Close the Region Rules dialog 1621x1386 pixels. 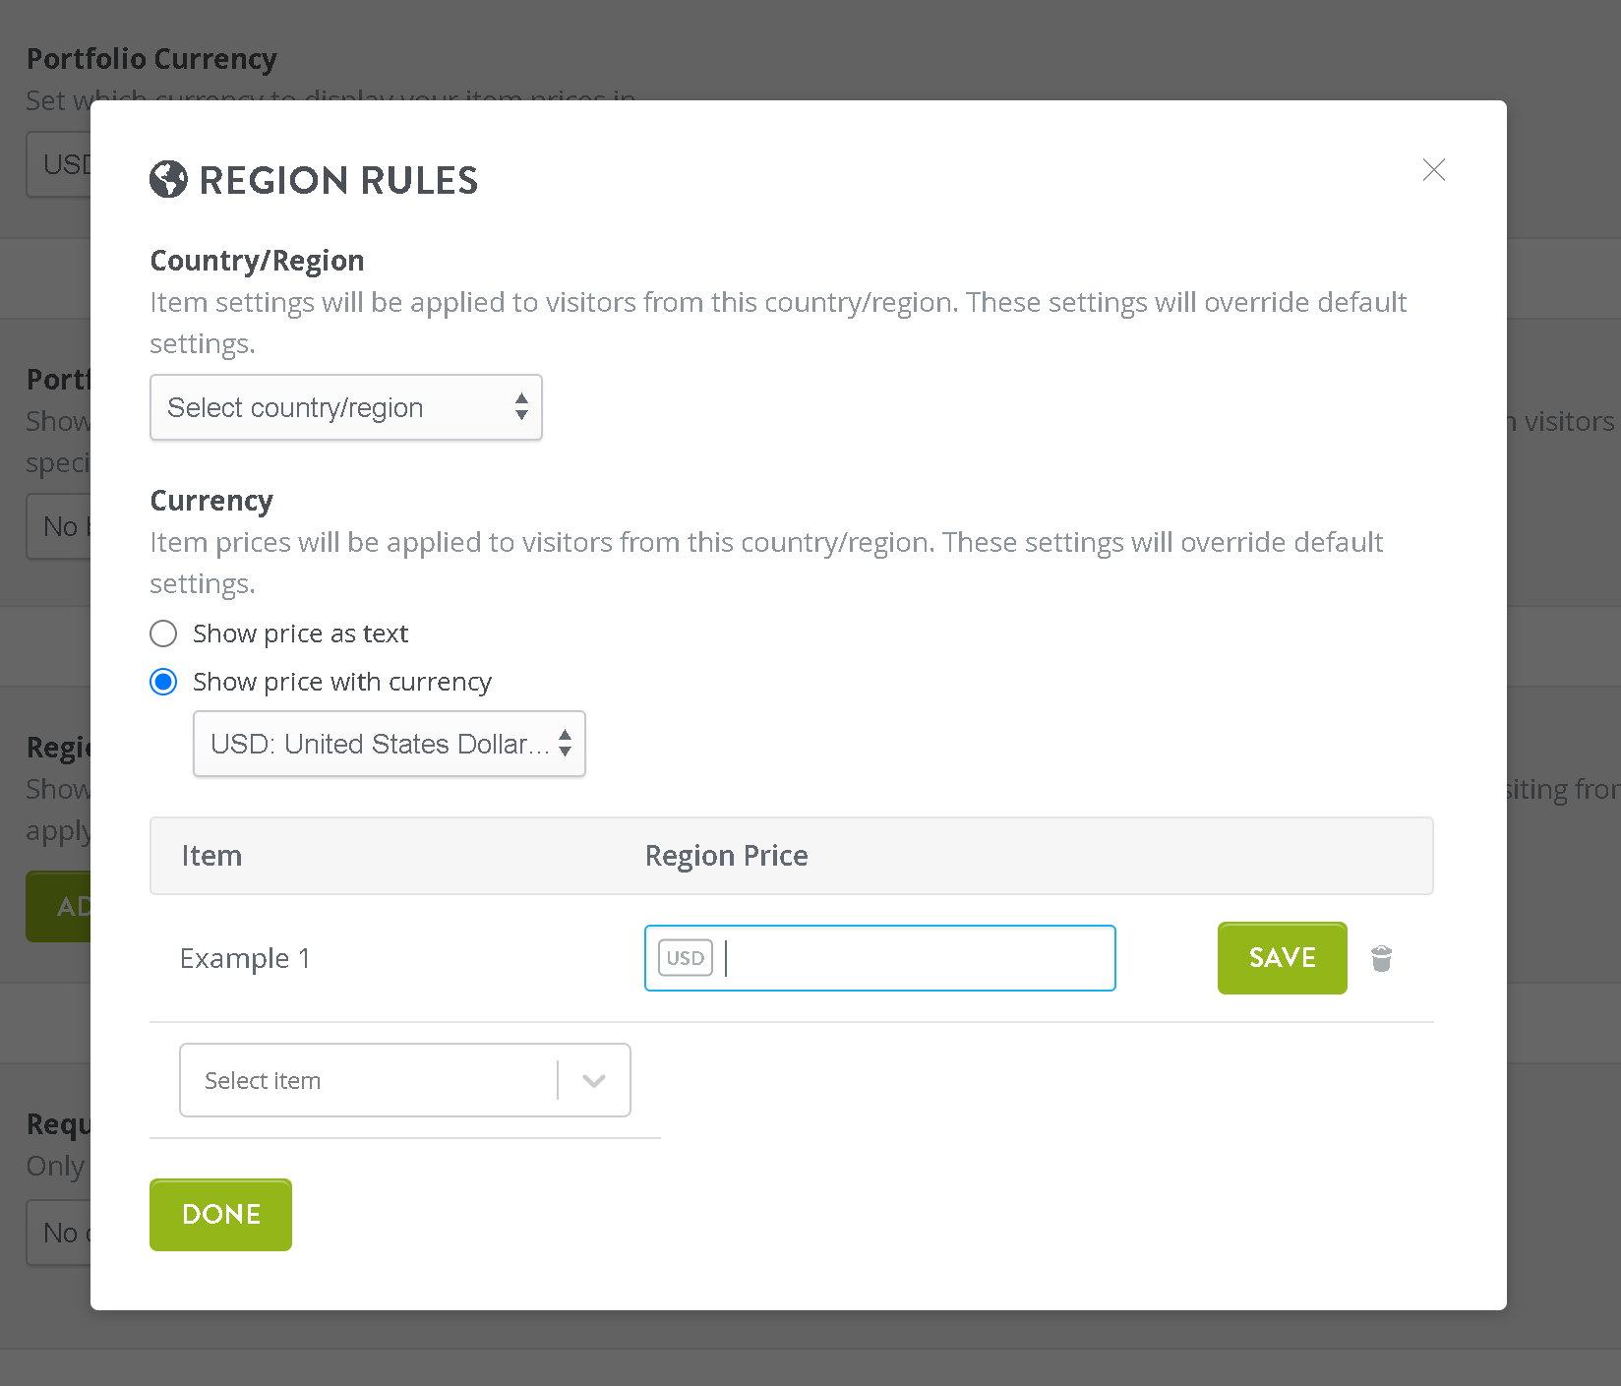click(1433, 170)
